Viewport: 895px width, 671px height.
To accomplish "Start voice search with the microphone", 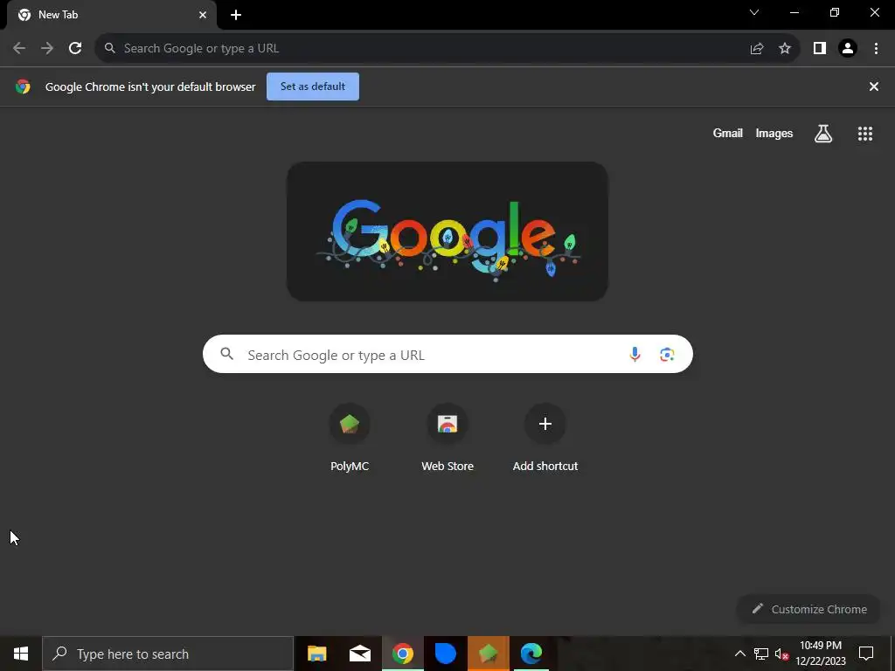I will pyautogui.click(x=635, y=355).
